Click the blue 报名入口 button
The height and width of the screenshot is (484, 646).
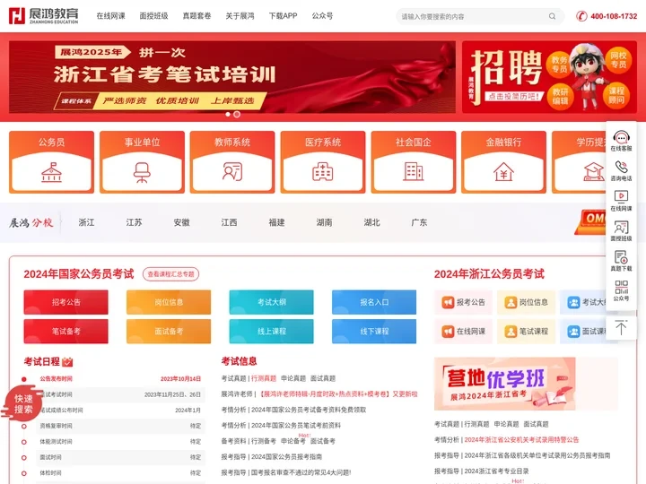374,302
